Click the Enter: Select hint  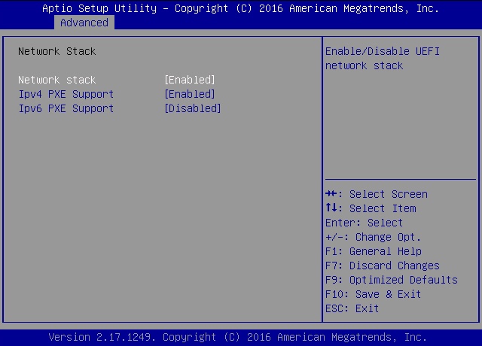[x=364, y=223]
